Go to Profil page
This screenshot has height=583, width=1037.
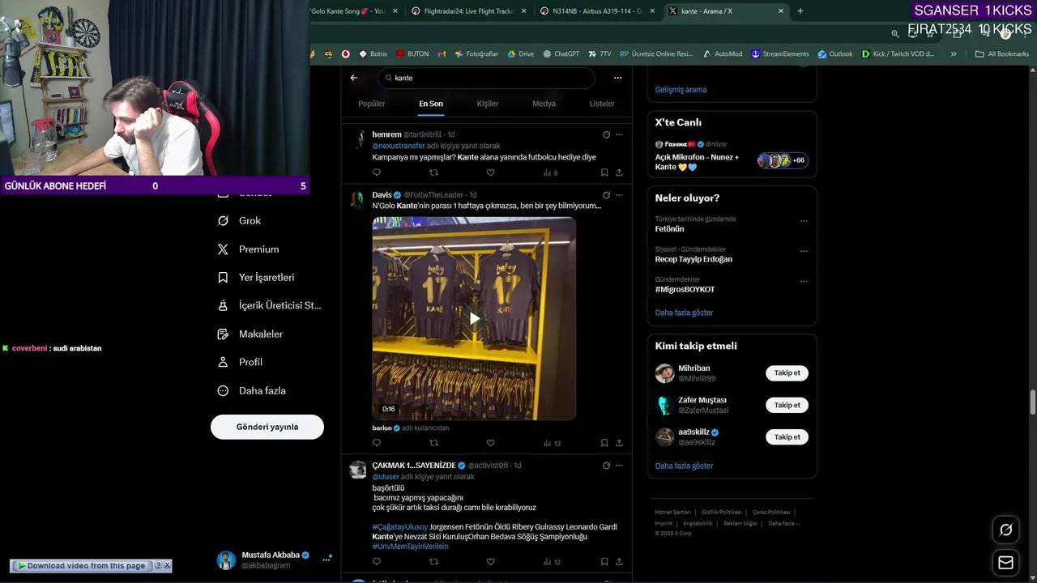click(240, 362)
